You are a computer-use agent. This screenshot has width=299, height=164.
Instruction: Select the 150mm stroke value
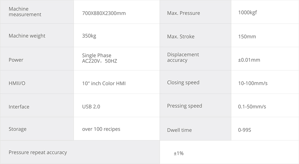click(x=247, y=37)
